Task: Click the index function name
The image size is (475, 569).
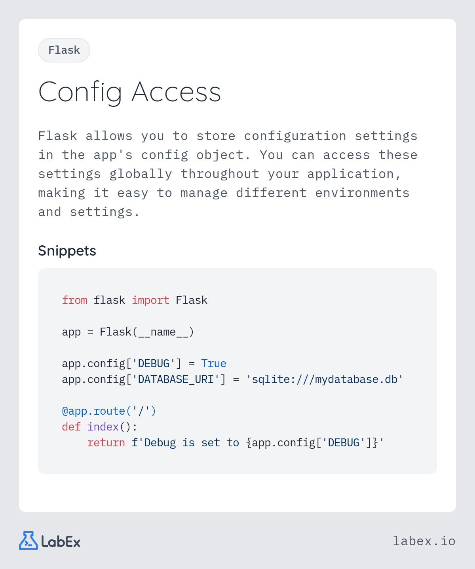Action: [103, 427]
